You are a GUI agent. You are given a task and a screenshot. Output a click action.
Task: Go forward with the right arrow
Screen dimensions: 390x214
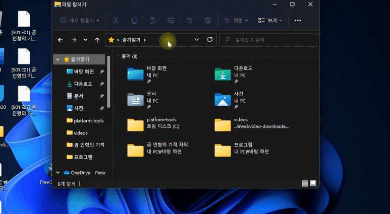[x=74, y=40]
